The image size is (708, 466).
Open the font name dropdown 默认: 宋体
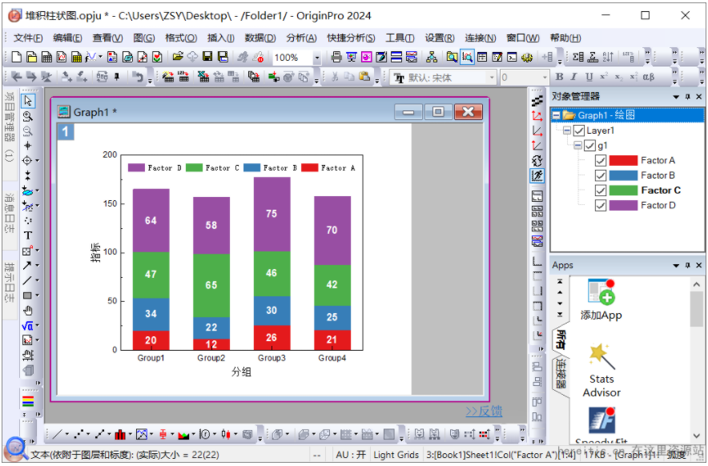point(493,78)
